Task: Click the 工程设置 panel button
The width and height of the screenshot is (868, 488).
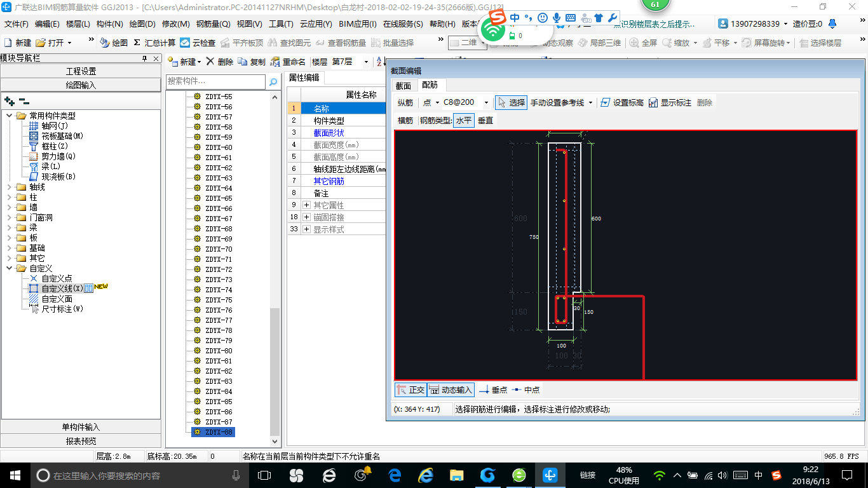Action: click(81, 71)
